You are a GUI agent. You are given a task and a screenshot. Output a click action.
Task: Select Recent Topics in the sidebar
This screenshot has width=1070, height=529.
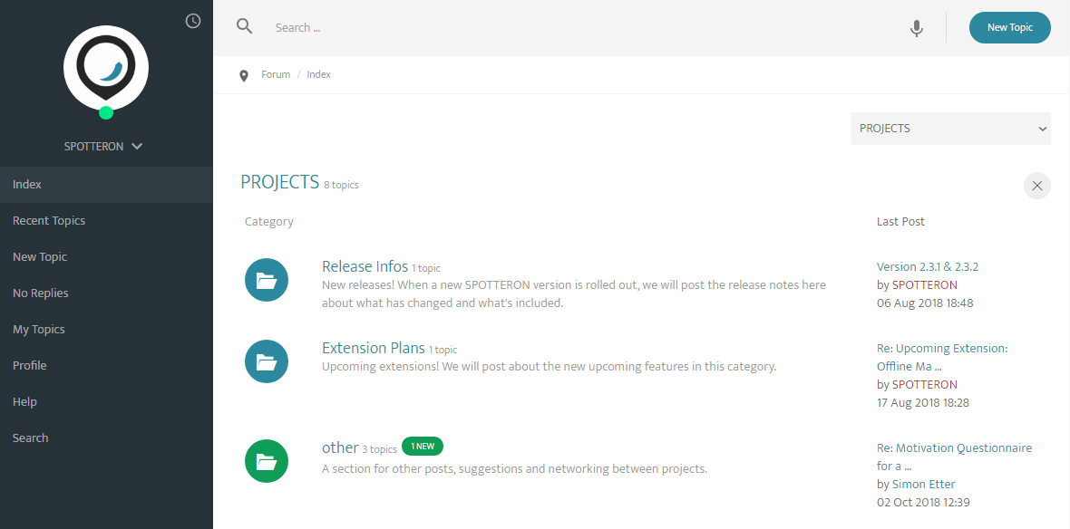pyautogui.click(x=49, y=221)
